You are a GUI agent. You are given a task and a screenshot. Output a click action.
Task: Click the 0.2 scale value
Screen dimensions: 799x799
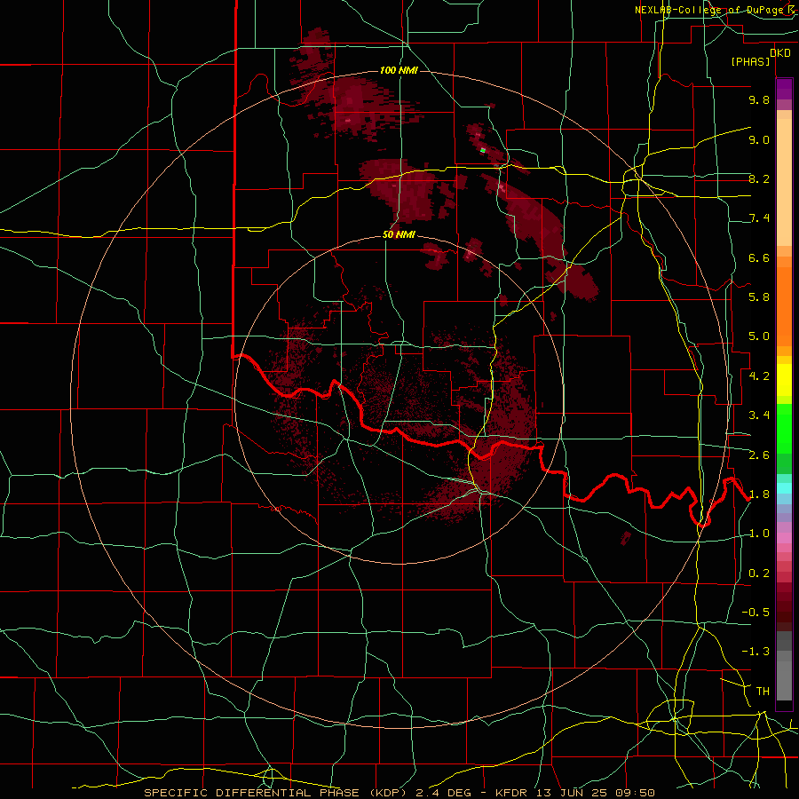(x=759, y=574)
